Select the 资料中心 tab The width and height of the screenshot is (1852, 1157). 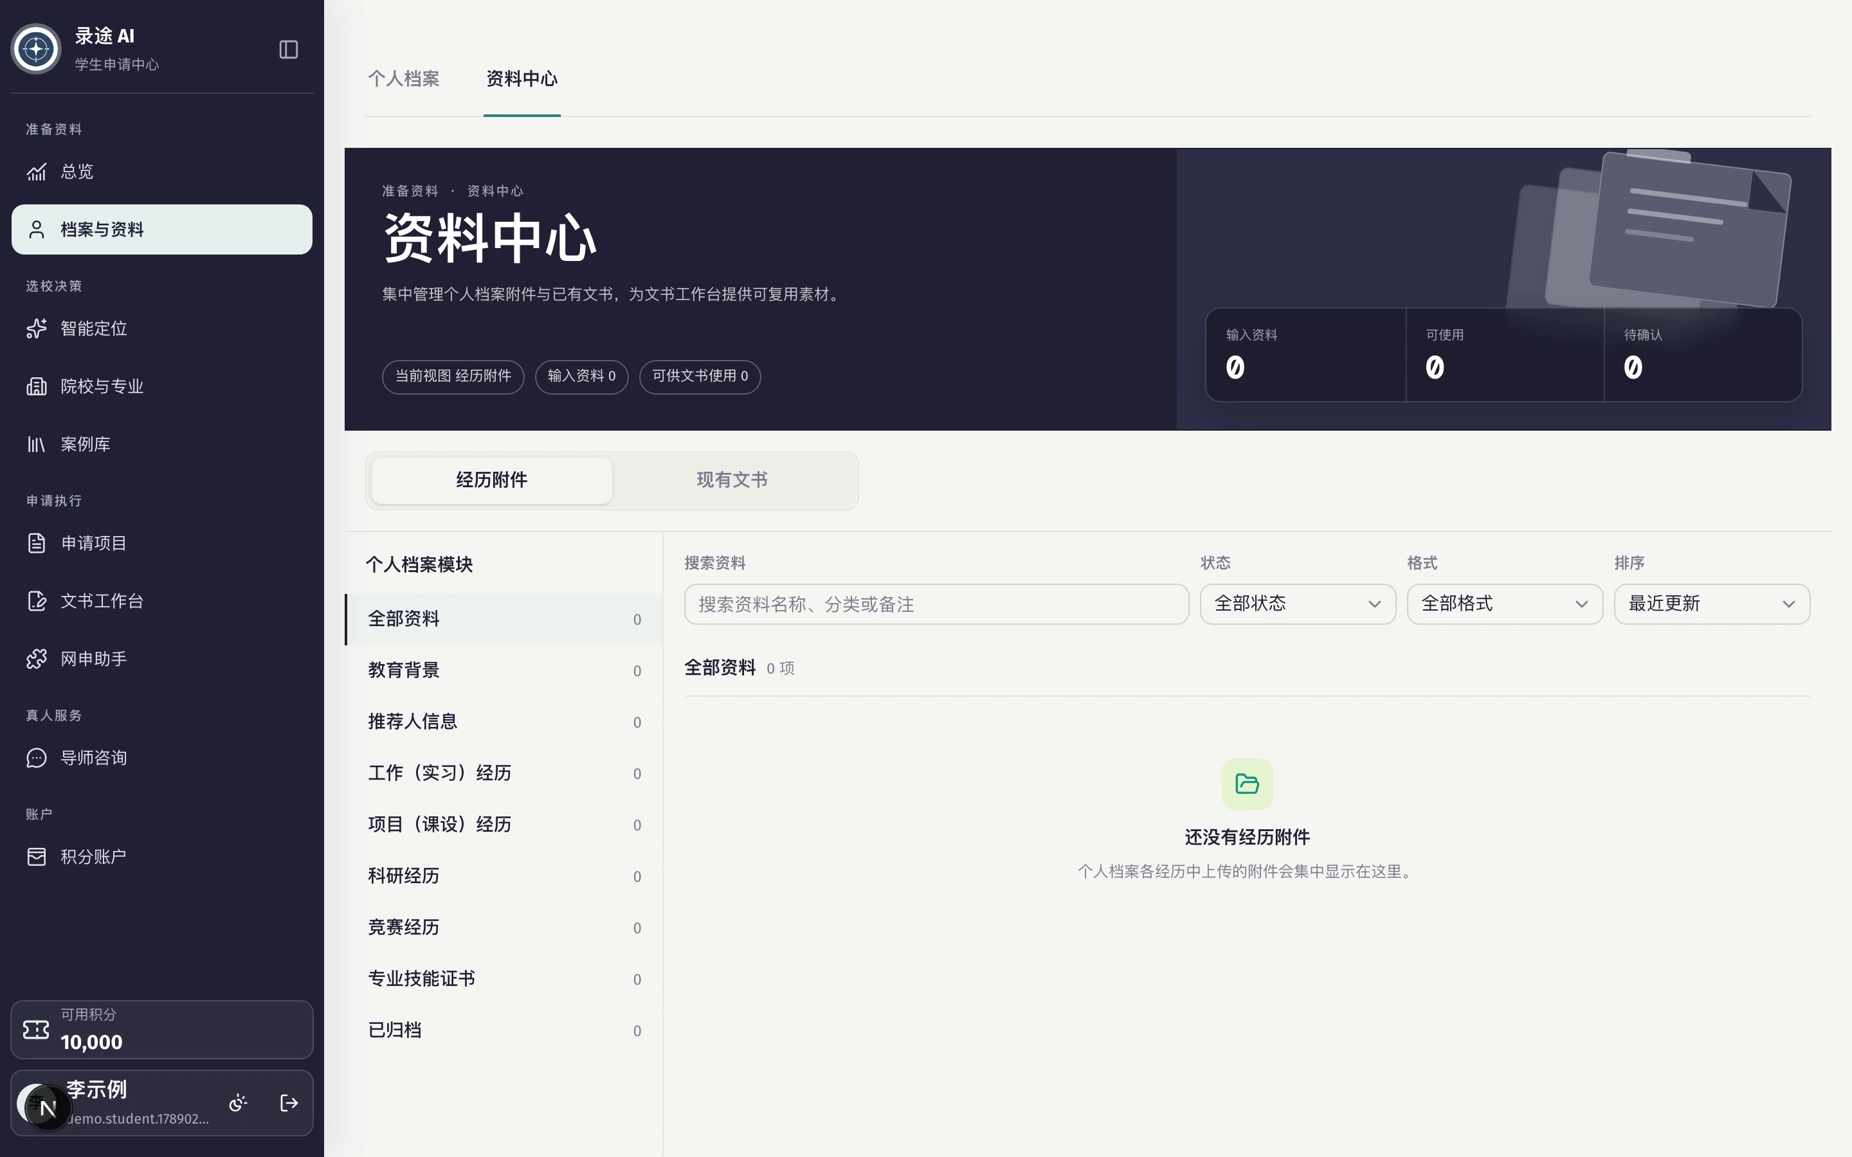pos(522,79)
